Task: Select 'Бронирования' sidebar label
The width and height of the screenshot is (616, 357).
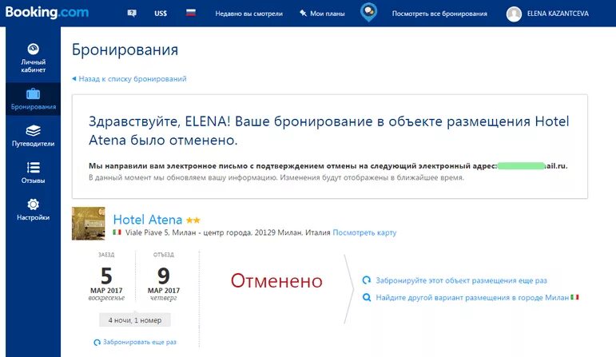Action: point(34,107)
